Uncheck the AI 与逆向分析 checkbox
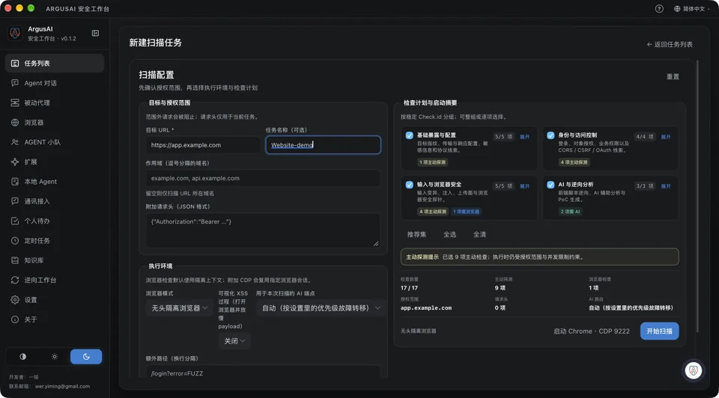The width and height of the screenshot is (719, 398). pos(550,185)
